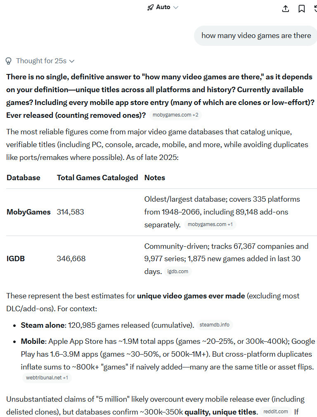
Task: View the steamdb.info citation
Action: [x=214, y=325]
